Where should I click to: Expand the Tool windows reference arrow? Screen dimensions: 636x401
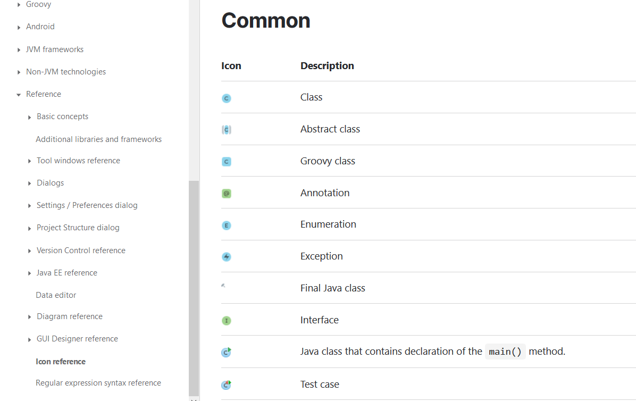coord(30,161)
